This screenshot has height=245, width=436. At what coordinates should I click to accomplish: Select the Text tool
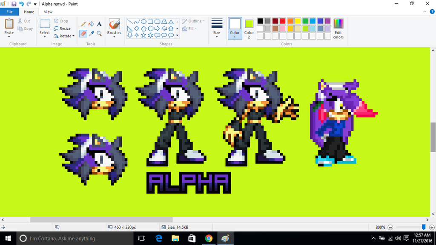tap(99, 24)
